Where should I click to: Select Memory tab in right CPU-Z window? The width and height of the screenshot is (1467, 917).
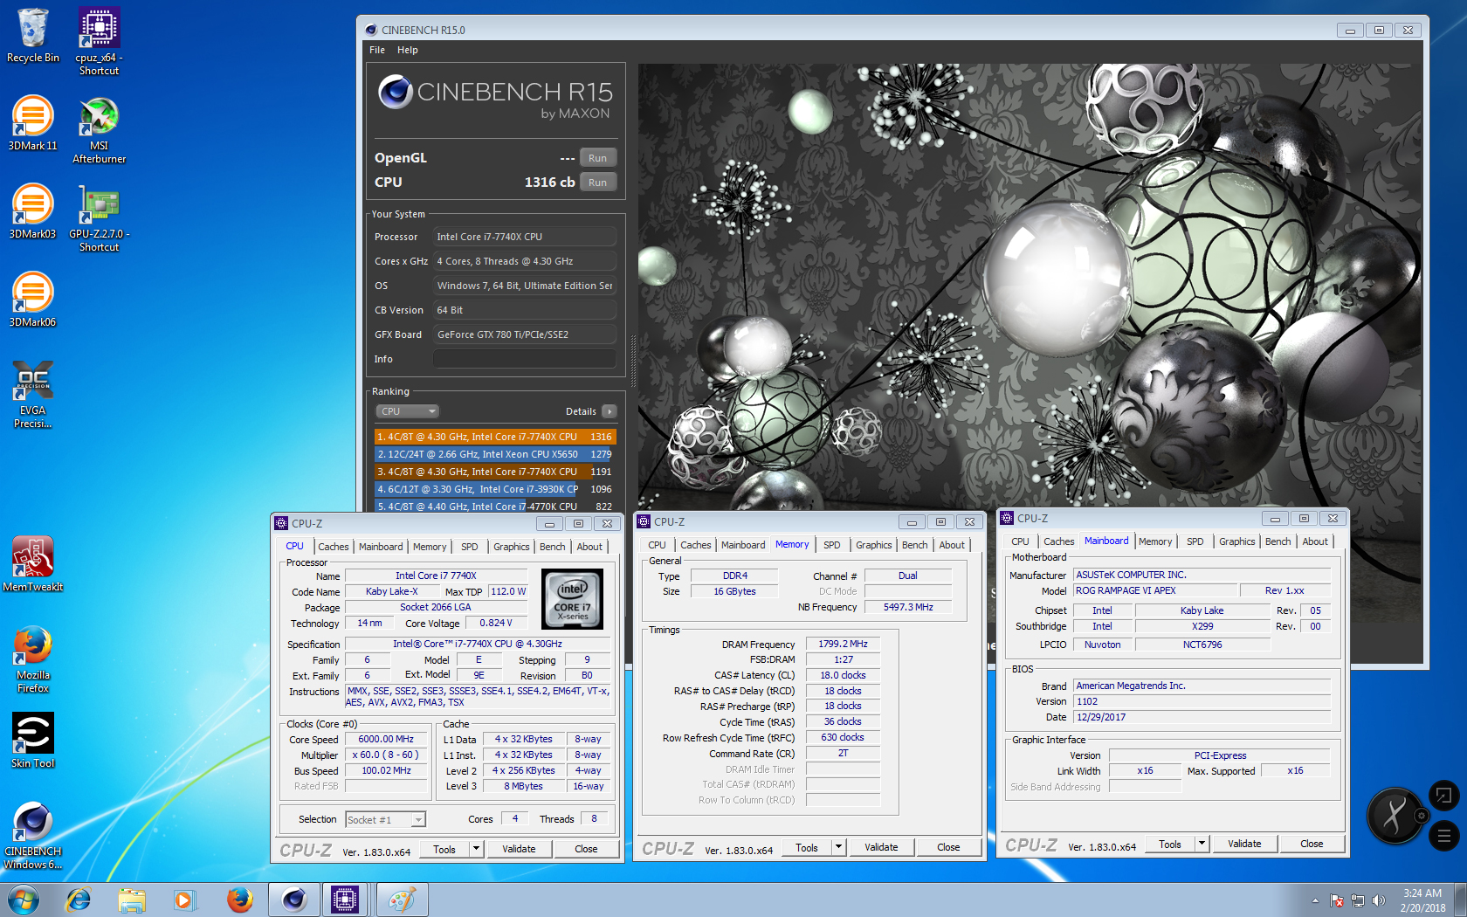tap(1155, 541)
